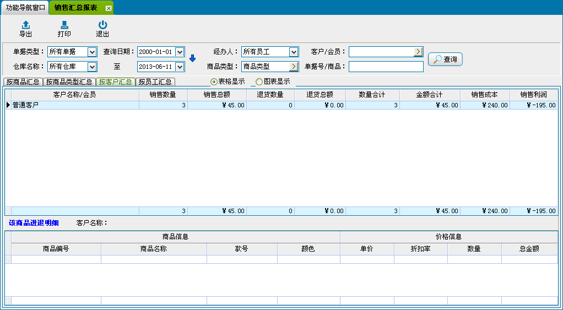Viewport: 563px width, 310px height.
Task: Click the 数量合计 column header
Action: click(372, 95)
